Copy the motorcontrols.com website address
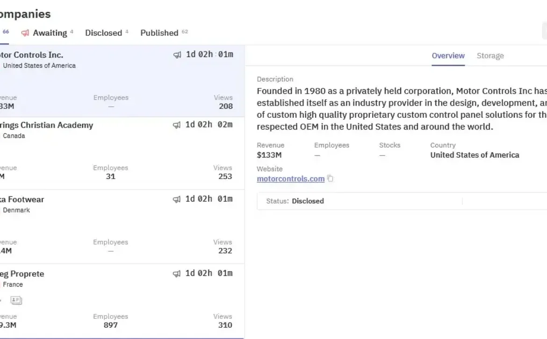Screen dimensions: 547x339 [331, 179]
